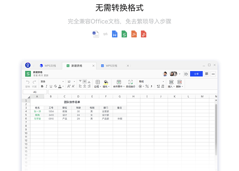
Task: Click the delete (删除) rows icon
Action: [x=179, y=82]
